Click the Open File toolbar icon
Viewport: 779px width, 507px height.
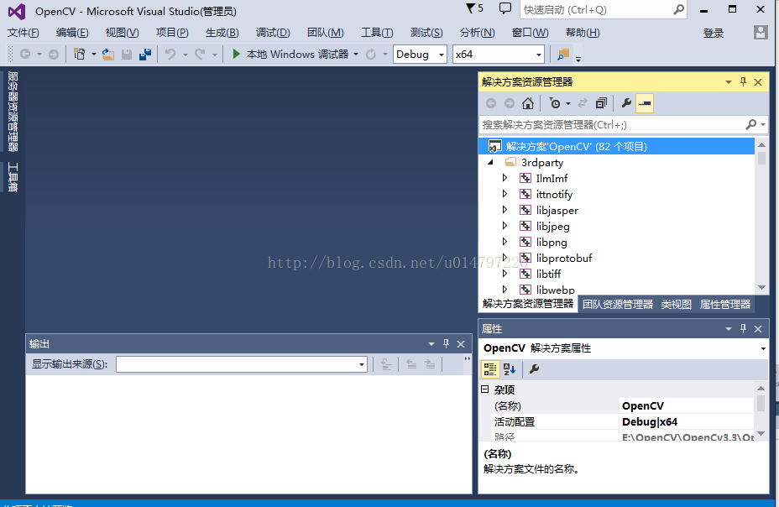(x=107, y=54)
